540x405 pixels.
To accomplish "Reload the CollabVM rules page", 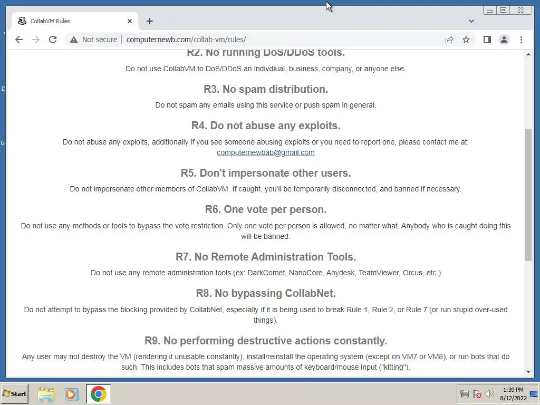I will (53, 40).
